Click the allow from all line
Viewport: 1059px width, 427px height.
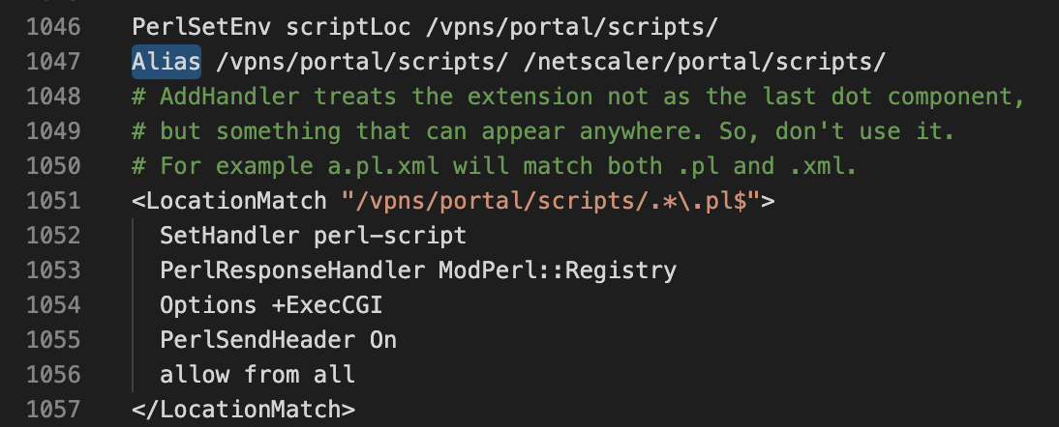257,375
